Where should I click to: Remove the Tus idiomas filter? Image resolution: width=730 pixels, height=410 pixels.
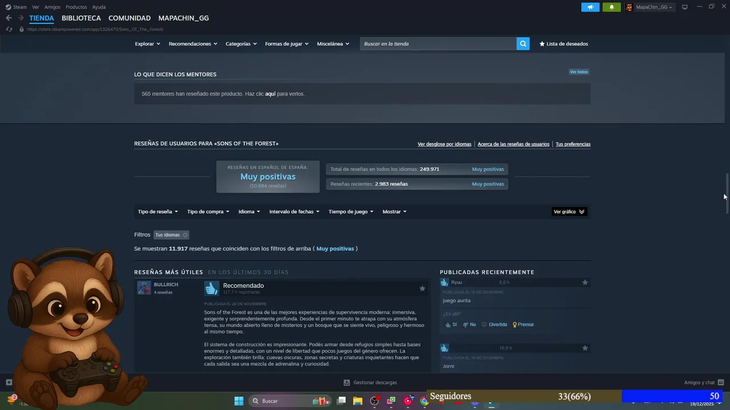coord(185,235)
